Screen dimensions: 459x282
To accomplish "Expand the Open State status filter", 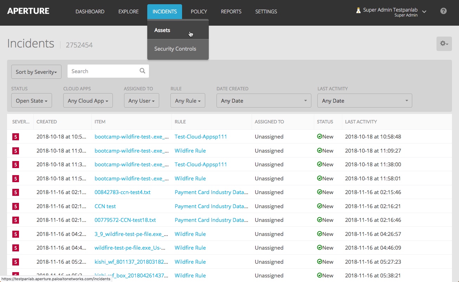I will [31, 101].
